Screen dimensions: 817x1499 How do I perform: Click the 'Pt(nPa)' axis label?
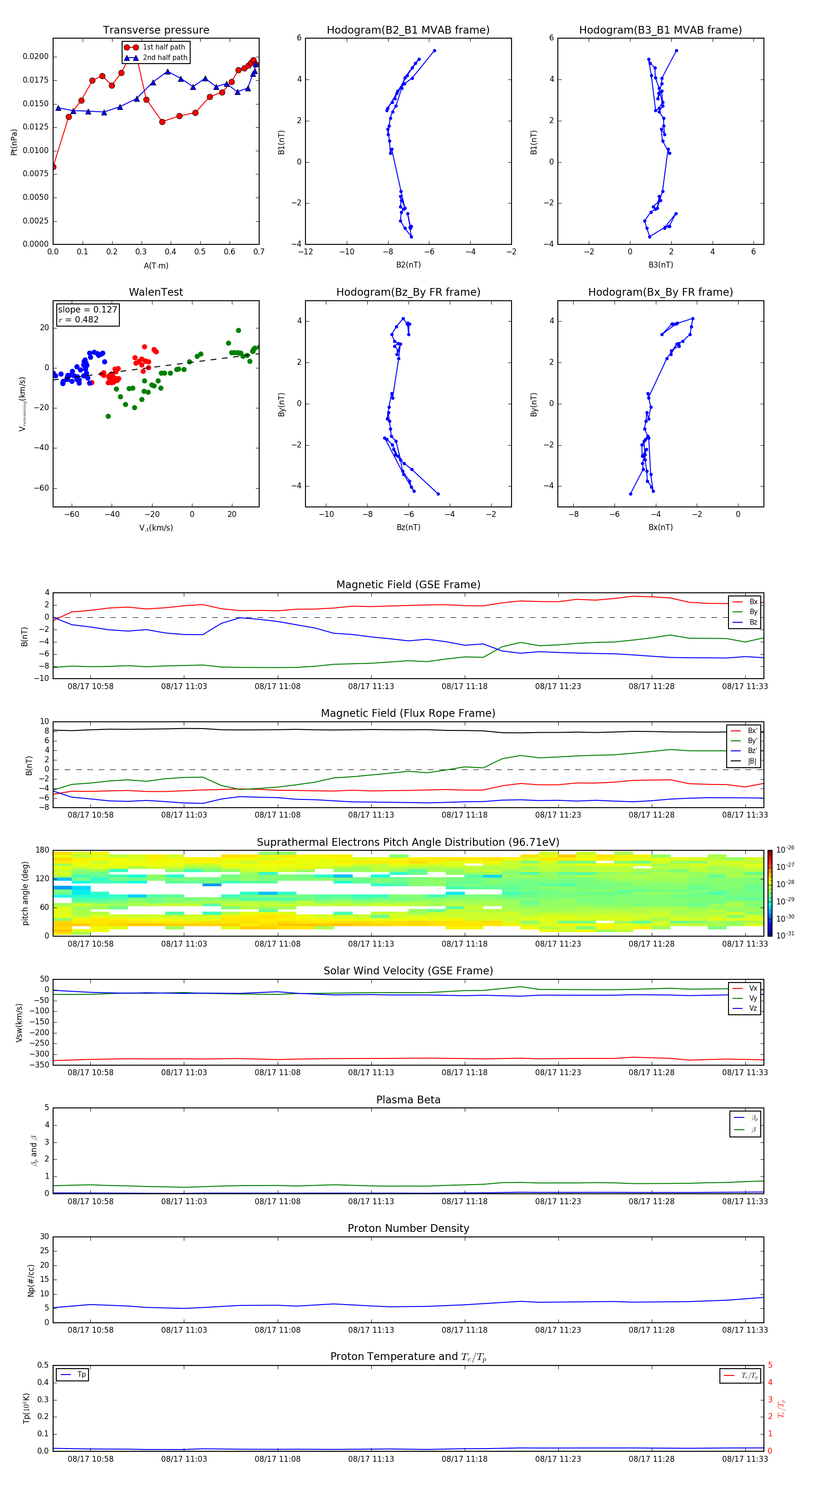[14, 142]
